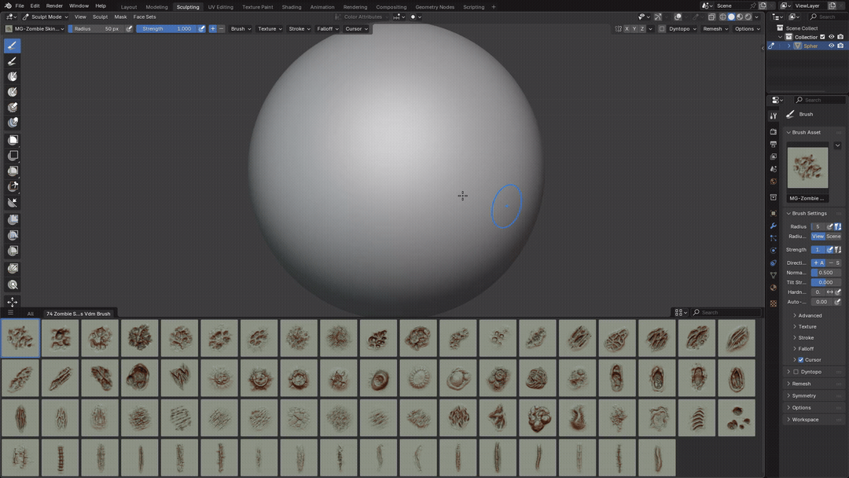The image size is (849, 478).
Task: Enable the Dyntopo checkbox in Properties panel
Action: tap(796, 372)
